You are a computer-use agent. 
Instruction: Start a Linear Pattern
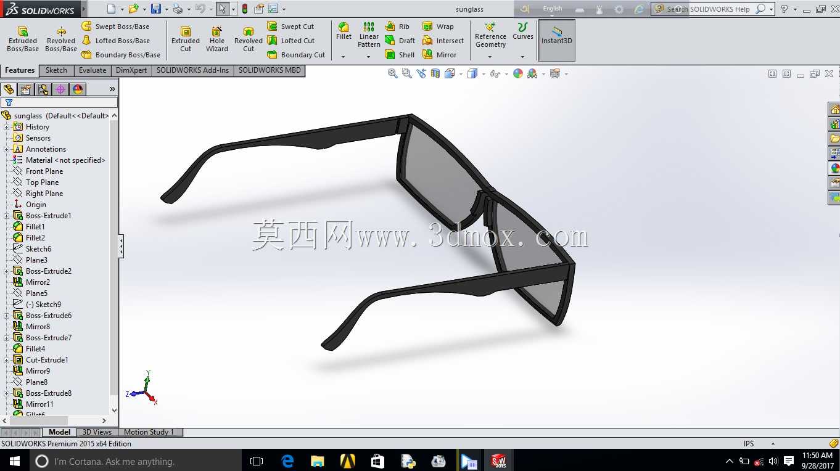(x=369, y=35)
